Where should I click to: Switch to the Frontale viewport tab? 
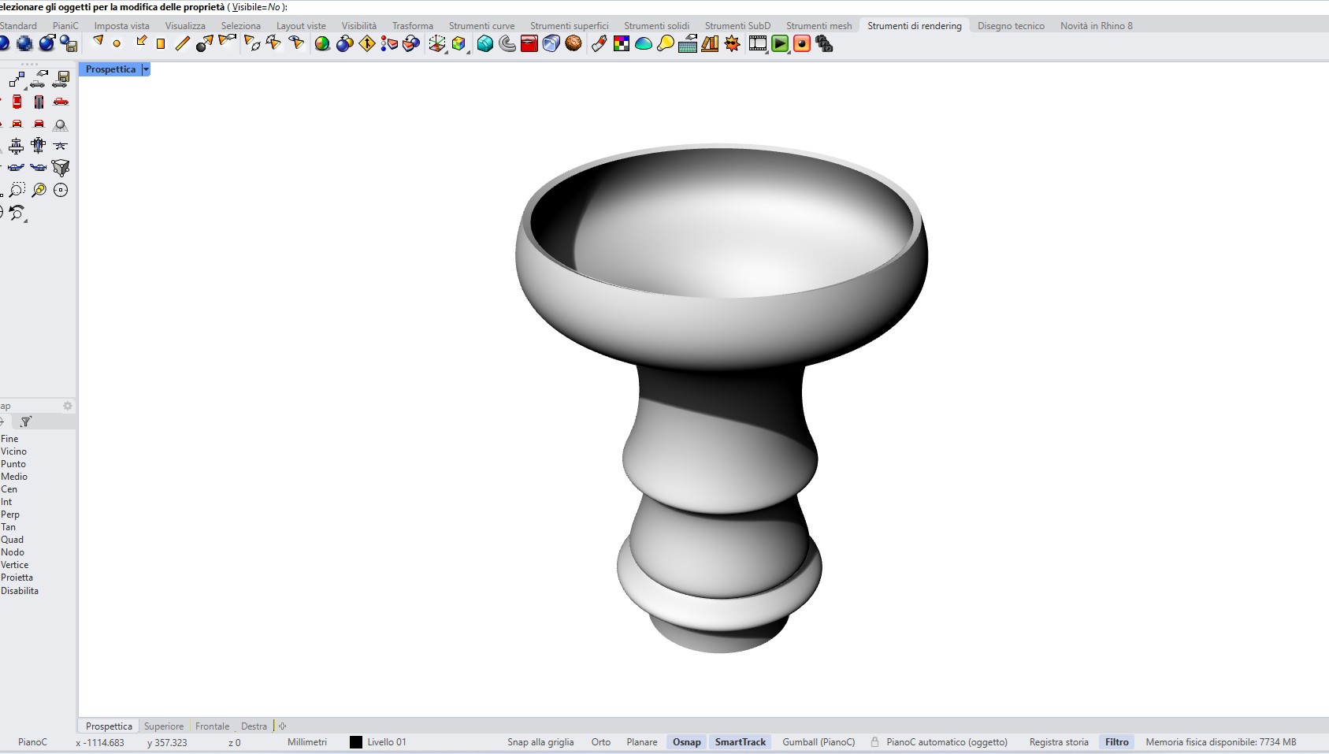(212, 726)
